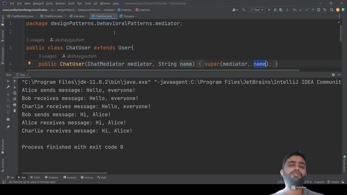The image size is (347, 195).
Task: Rollback changes with the undo arrow icon
Action: pos(325,10)
